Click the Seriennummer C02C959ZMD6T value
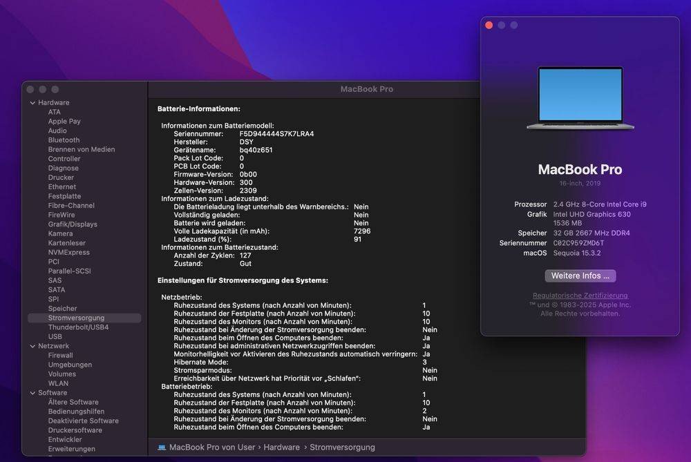This screenshot has height=462, width=691. (x=578, y=243)
